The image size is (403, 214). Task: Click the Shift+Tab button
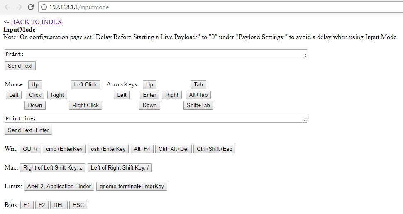(198, 105)
